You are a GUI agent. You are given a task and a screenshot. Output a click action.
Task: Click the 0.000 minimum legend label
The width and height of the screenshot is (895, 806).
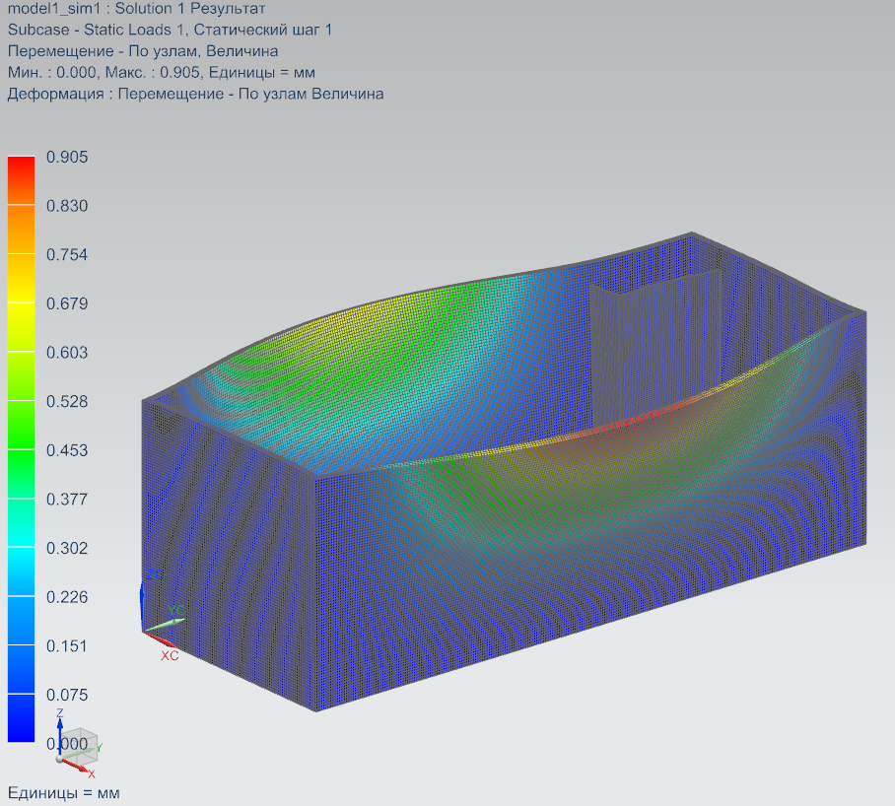pyautogui.click(x=68, y=743)
